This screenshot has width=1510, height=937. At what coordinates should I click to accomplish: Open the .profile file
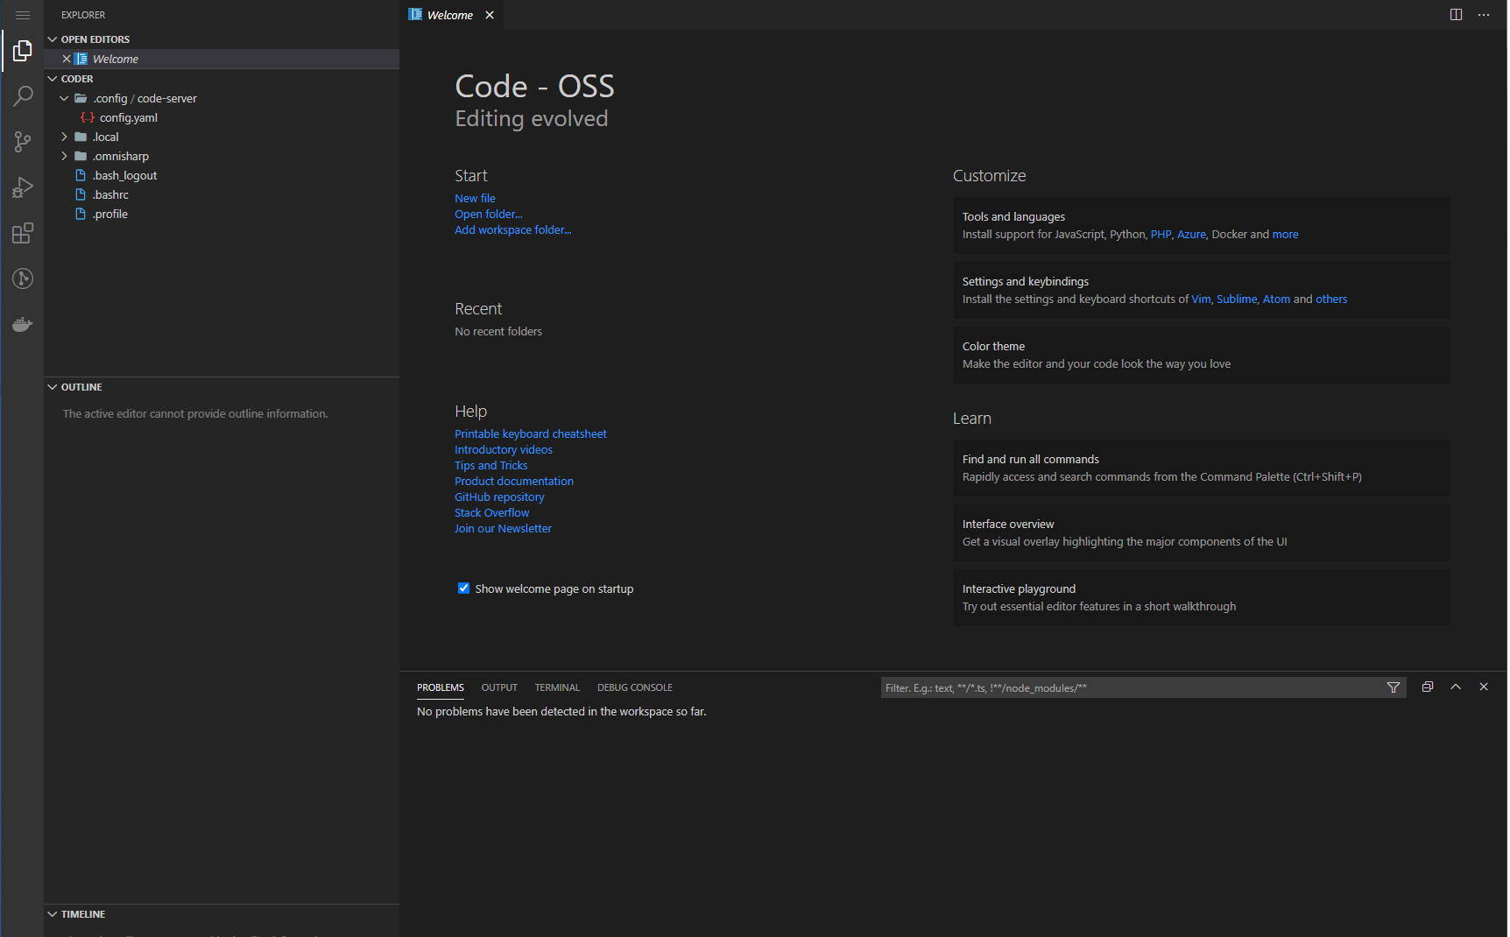click(x=222, y=214)
